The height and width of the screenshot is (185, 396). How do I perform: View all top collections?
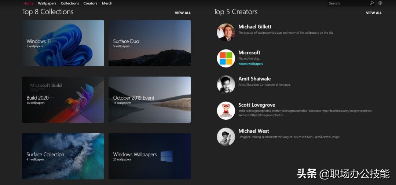point(183,13)
